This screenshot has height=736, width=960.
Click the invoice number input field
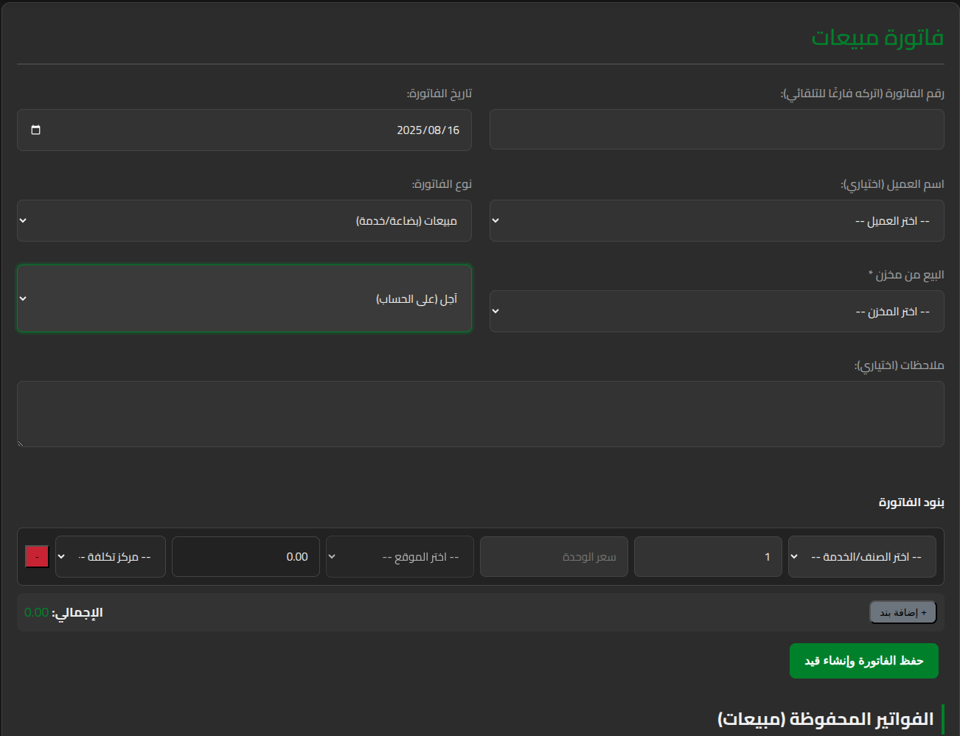click(716, 130)
